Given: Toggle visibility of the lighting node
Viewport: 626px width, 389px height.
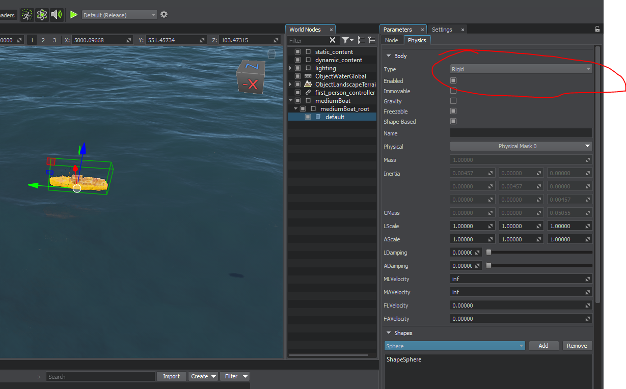Looking at the screenshot, I should 297,68.
